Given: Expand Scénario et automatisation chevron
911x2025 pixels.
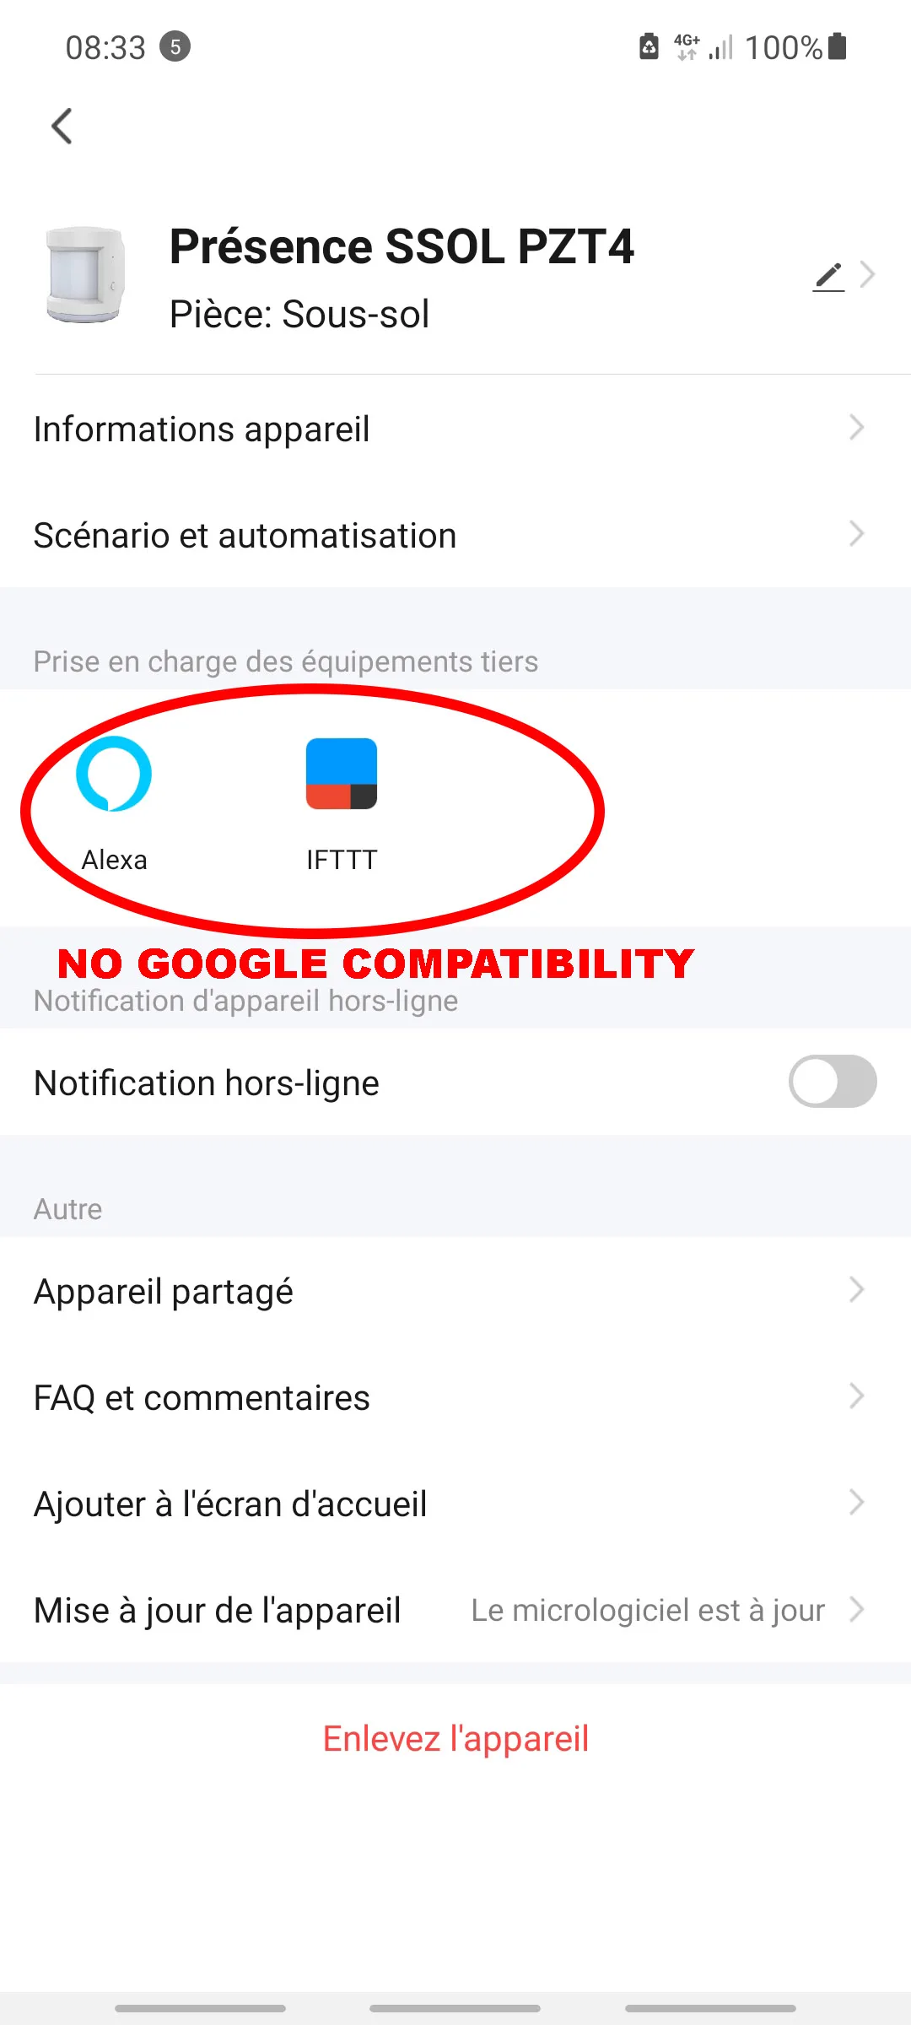Looking at the screenshot, I should click(857, 534).
